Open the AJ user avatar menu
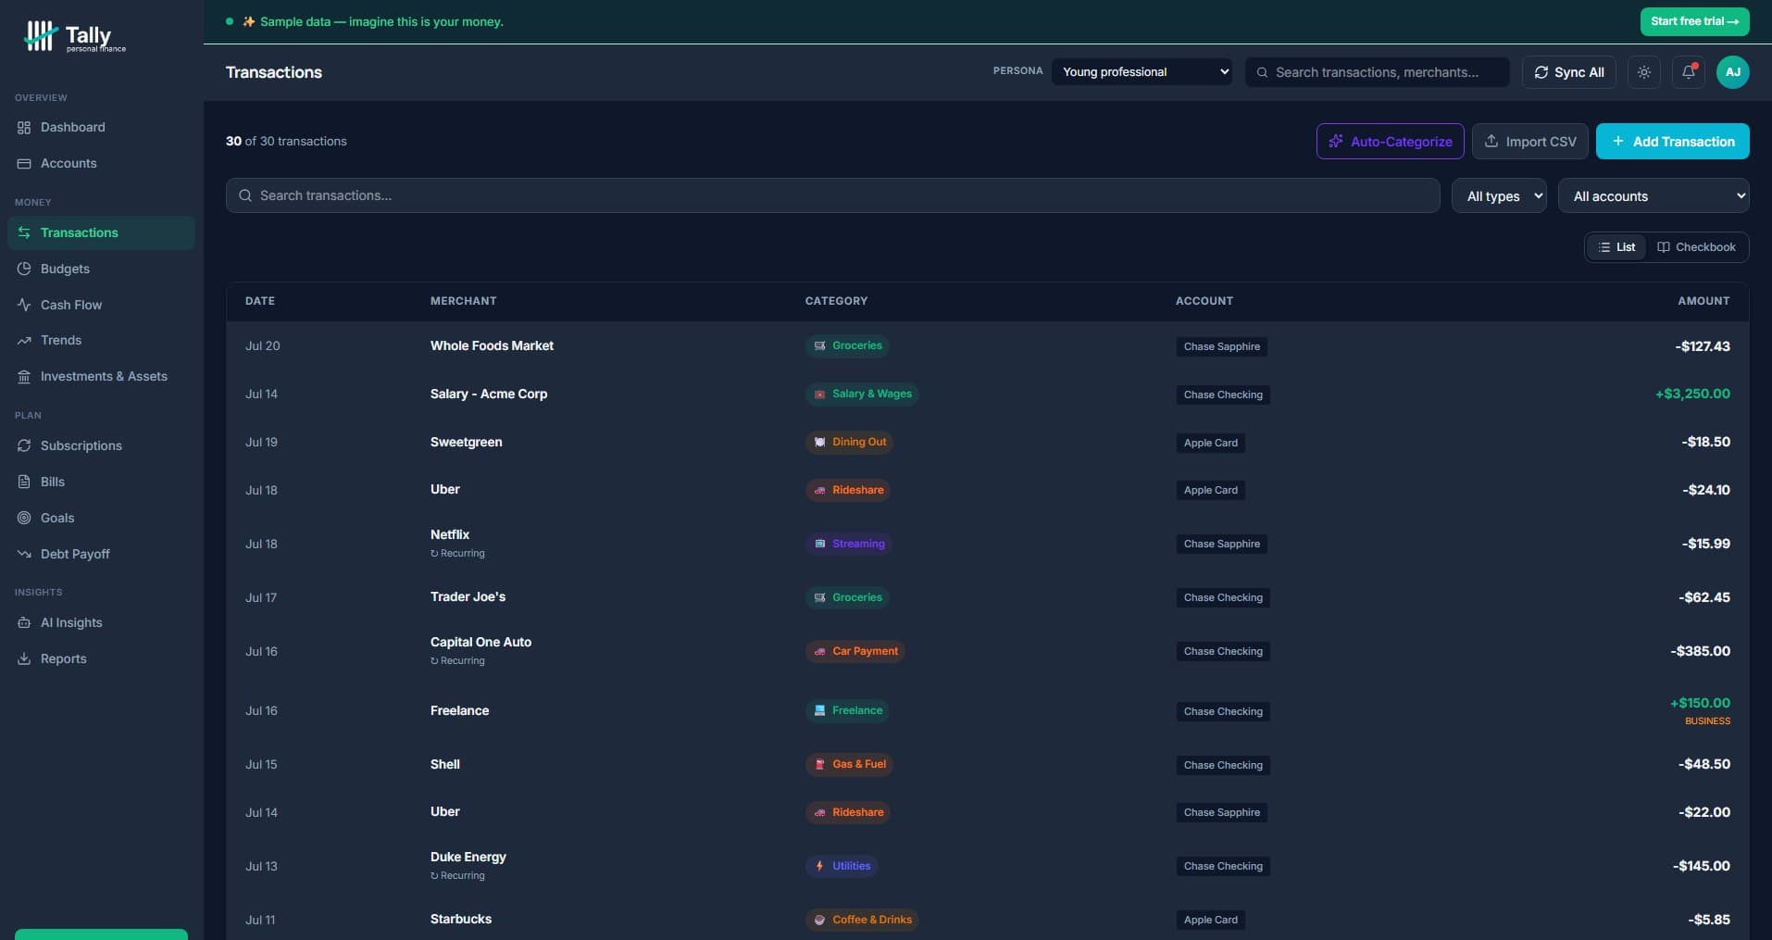 click(x=1732, y=72)
